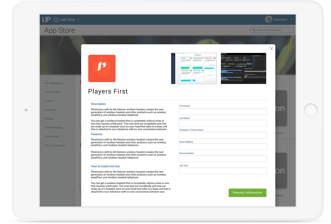The width and height of the screenshot is (331, 224).
Task: Click the Phone Number input field
Action: 223,159
